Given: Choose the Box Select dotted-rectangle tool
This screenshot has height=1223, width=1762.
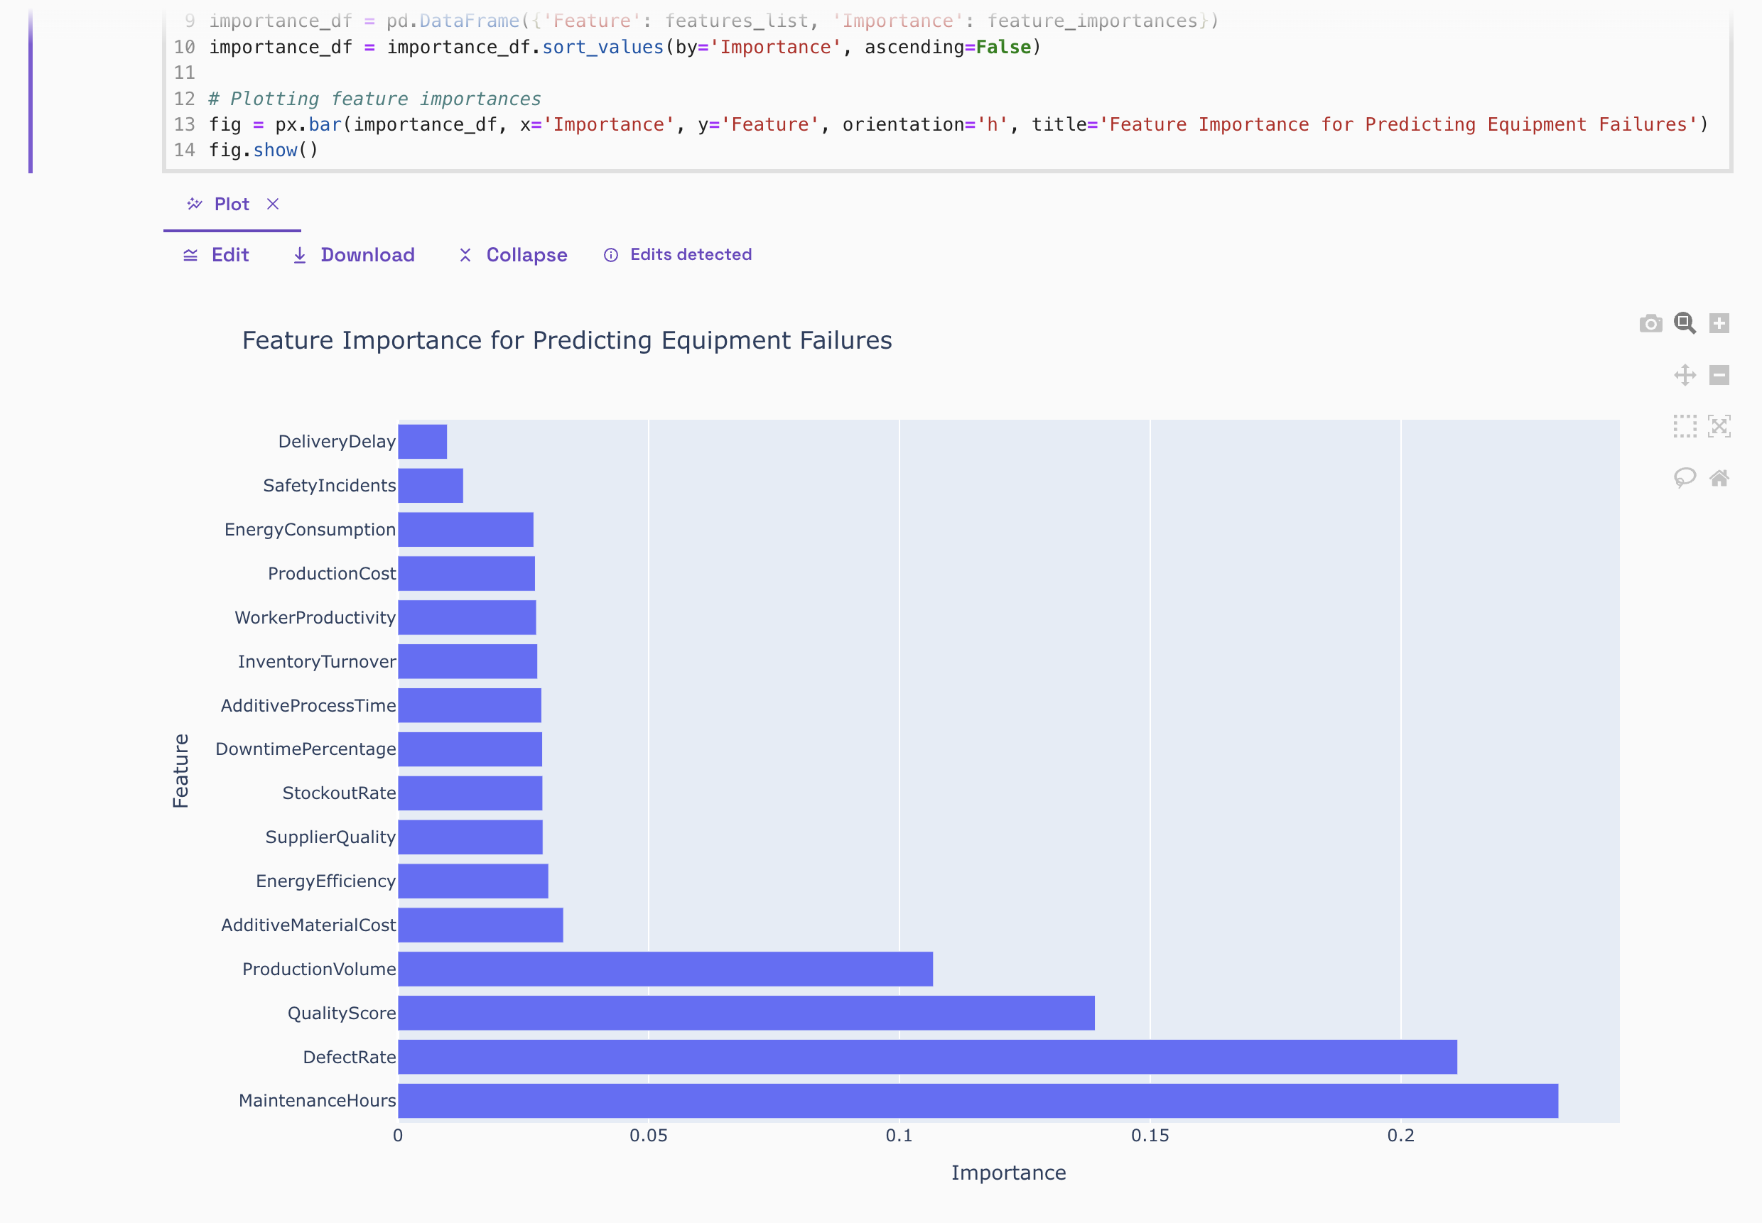Looking at the screenshot, I should coord(1684,426).
